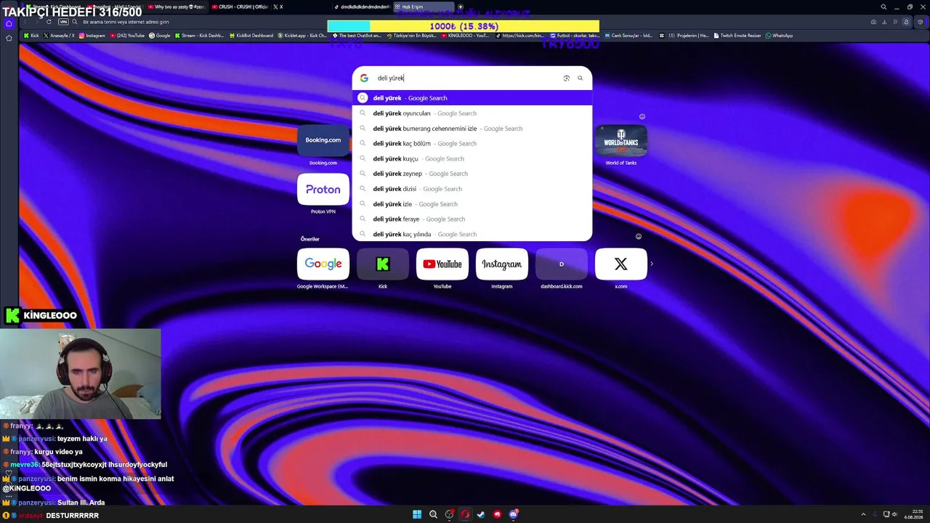This screenshot has height=523, width=930.
Task: Open tab search magnifier in title bar
Action: [x=883, y=7]
